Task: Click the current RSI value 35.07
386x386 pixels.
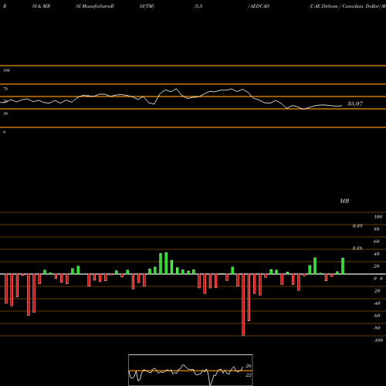Action: pyautogui.click(x=355, y=103)
